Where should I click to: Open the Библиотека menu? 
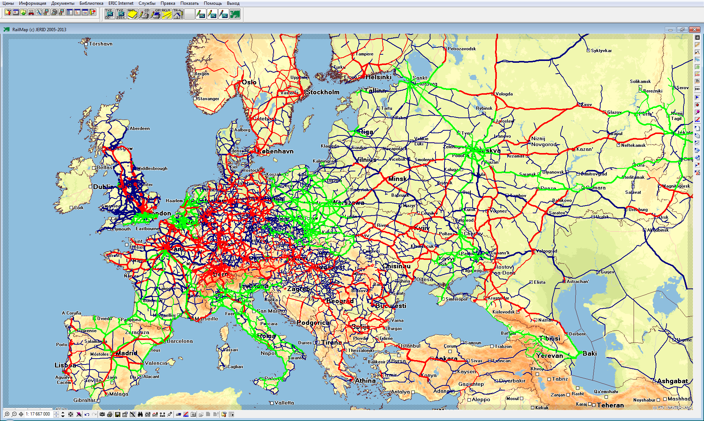click(x=91, y=3)
